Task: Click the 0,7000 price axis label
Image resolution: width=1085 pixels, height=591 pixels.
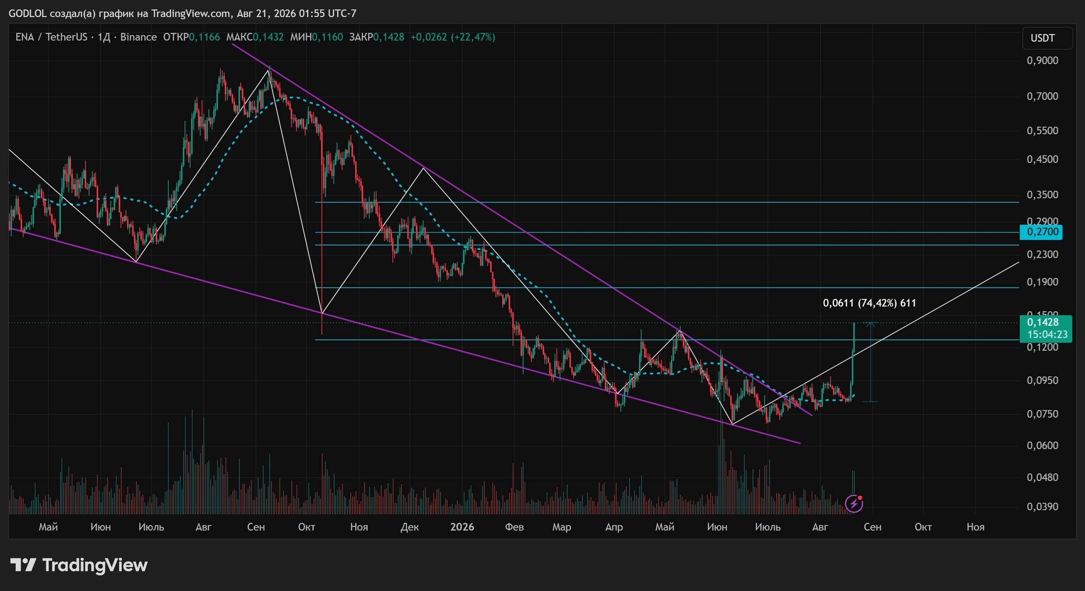Action: pyautogui.click(x=1042, y=96)
